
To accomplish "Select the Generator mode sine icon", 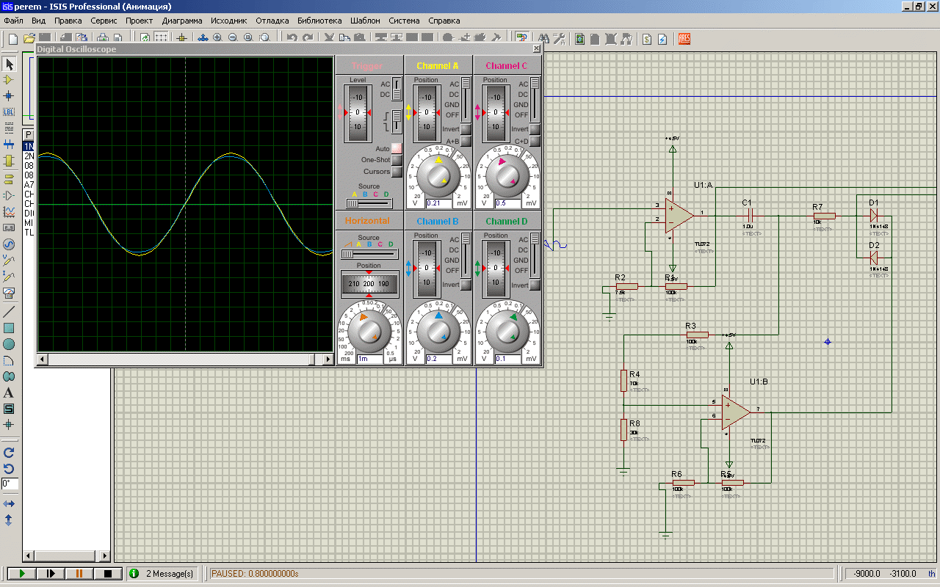I will pyautogui.click(x=9, y=244).
